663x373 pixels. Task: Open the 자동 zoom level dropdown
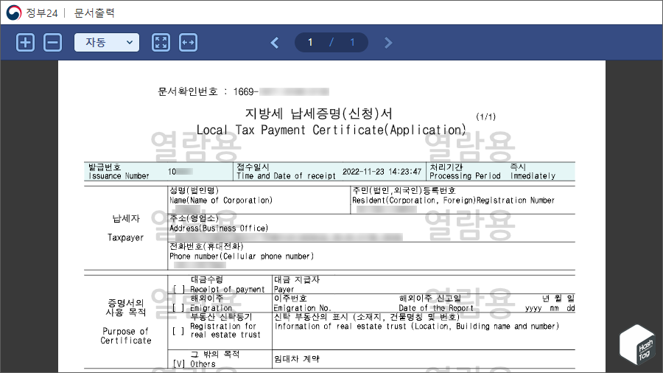pyautogui.click(x=107, y=42)
